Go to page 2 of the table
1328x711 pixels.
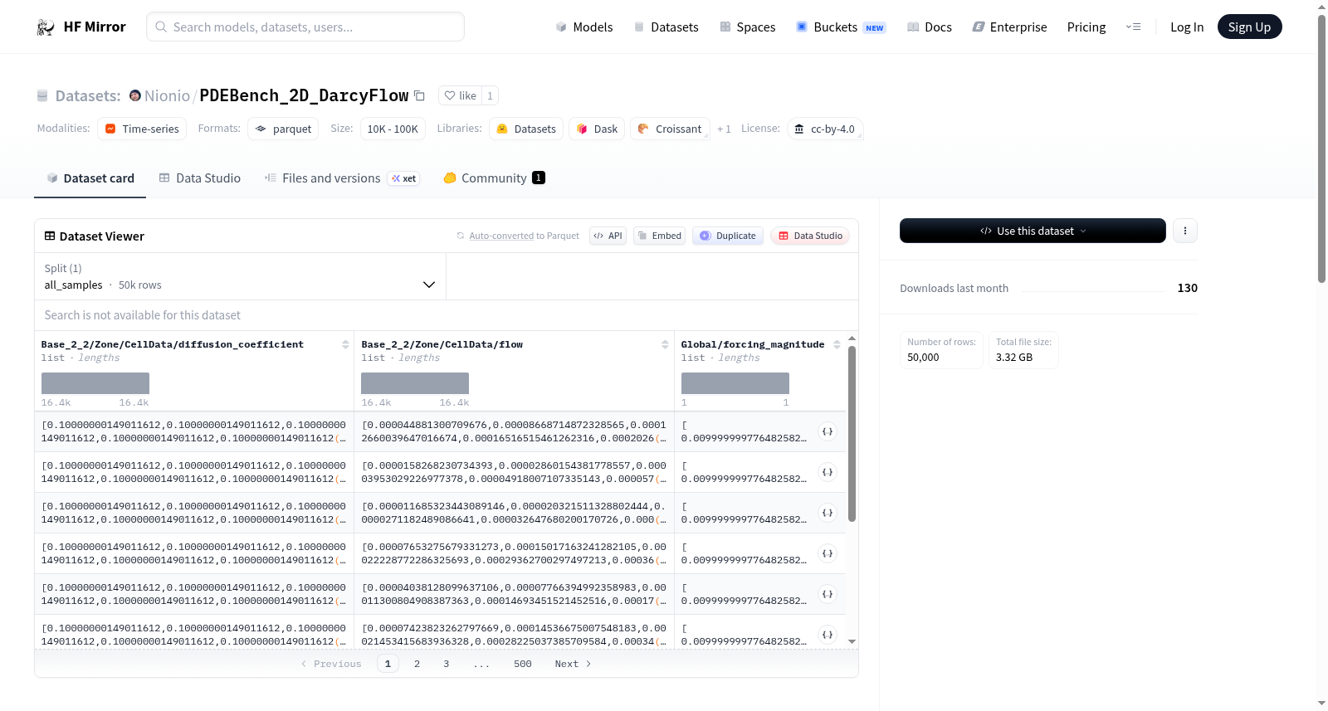coord(417,664)
